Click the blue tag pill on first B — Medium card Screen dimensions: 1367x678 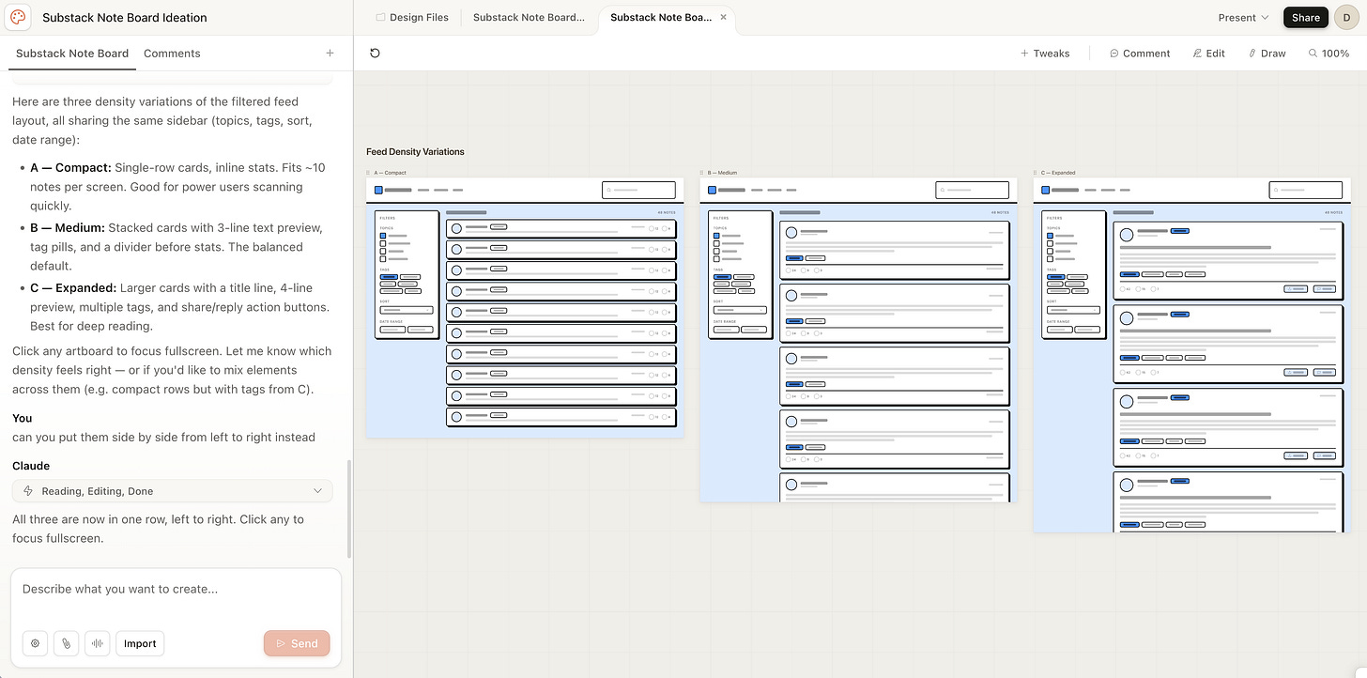794,257
